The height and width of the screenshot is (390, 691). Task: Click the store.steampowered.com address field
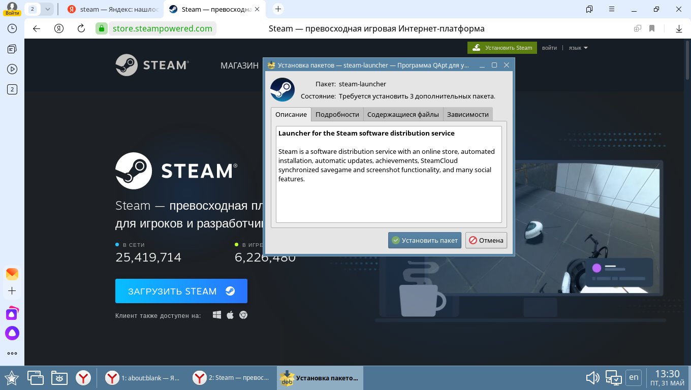point(163,28)
